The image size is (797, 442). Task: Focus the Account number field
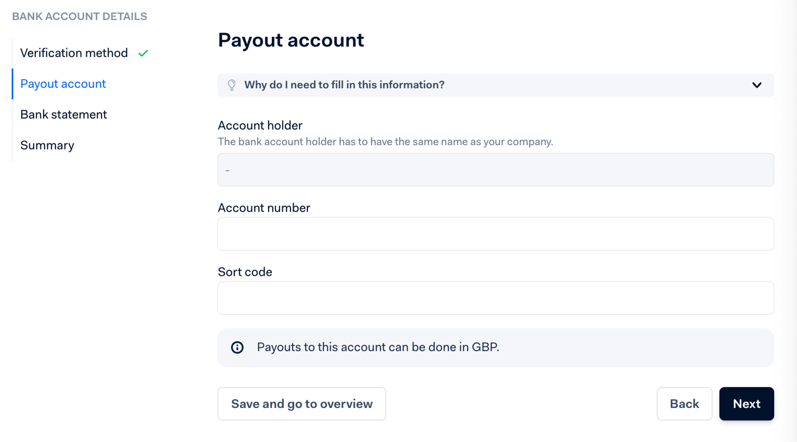point(495,234)
